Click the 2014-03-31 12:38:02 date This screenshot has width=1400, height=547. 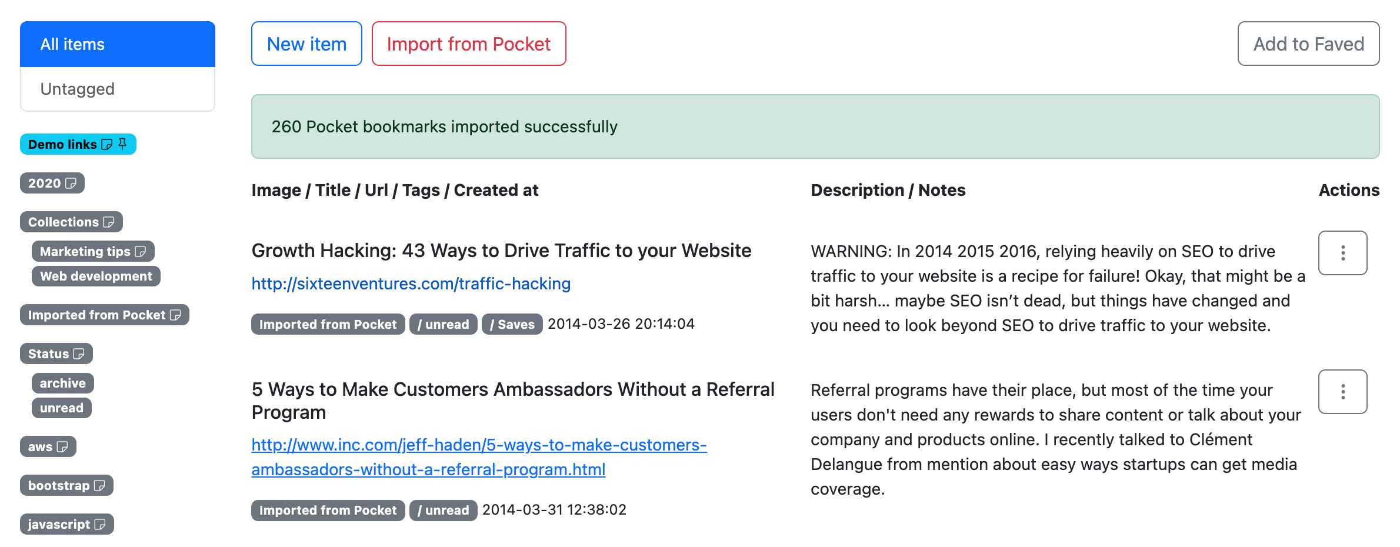tap(555, 510)
